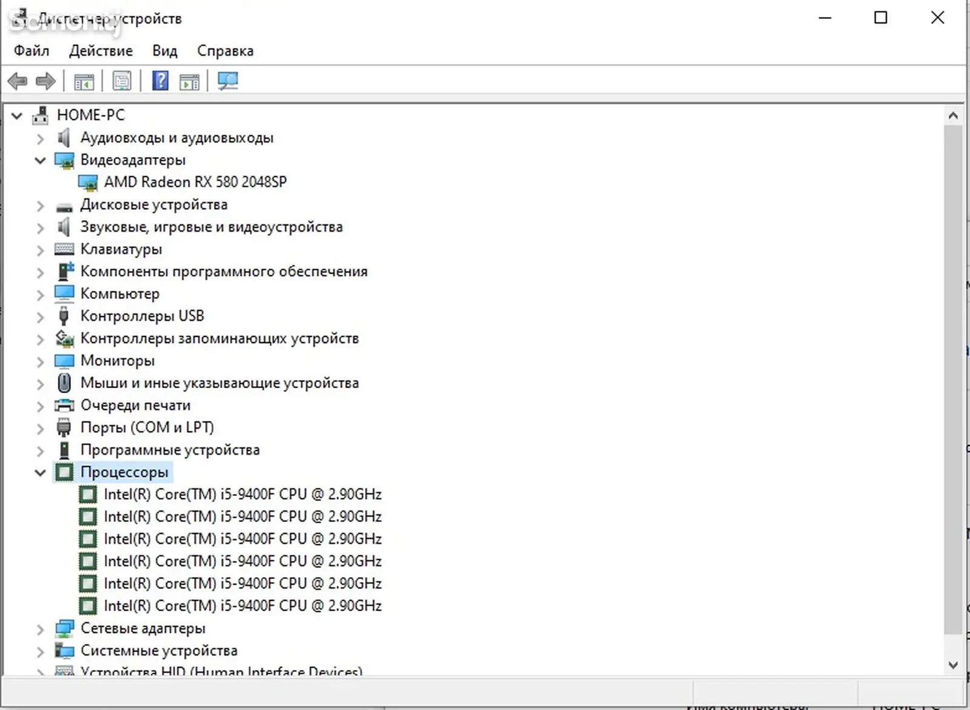Open the Properties toolbar icon
970x710 pixels.
click(122, 81)
